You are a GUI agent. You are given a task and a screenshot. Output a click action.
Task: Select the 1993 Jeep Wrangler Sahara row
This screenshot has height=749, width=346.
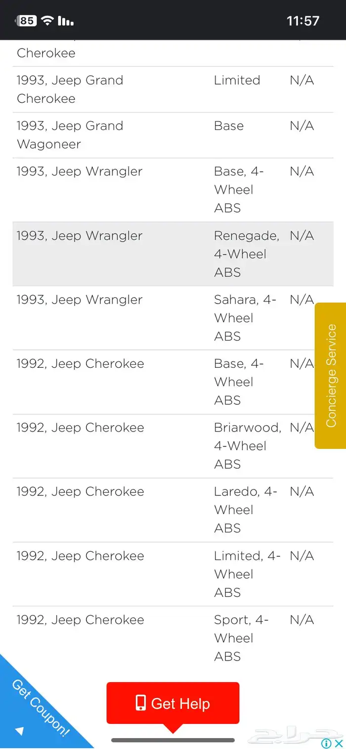click(173, 318)
